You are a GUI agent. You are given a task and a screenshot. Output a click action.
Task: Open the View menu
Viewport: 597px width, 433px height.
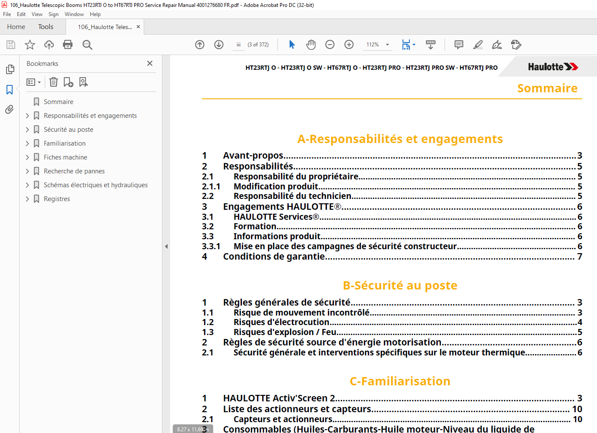[x=37, y=14]
